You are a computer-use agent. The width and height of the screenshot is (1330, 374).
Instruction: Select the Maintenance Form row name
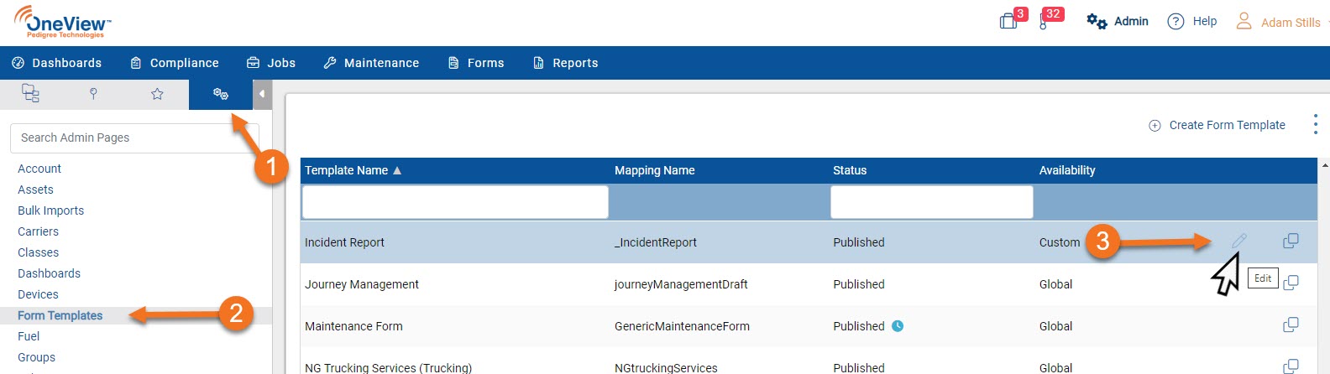(x=353, y=326)
